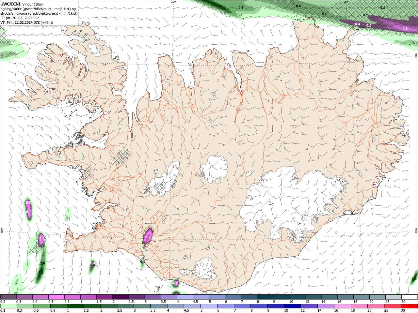Click the white '0.3' value in the purple northeast band
Image resolution: width=418 pixels, height=313 pixels.
click(x=369, y=25)
